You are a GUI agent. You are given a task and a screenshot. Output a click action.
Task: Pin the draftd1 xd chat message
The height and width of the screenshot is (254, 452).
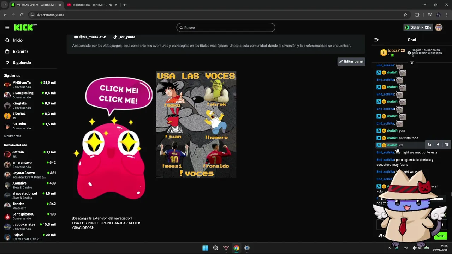click(x=438, y=144)
